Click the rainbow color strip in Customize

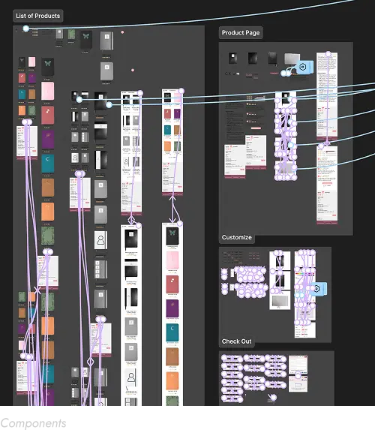[x=305, y=274]
